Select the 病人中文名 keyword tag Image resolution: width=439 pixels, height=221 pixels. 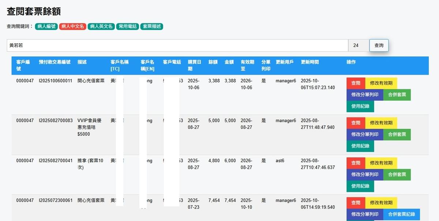[x=72, y=26]
